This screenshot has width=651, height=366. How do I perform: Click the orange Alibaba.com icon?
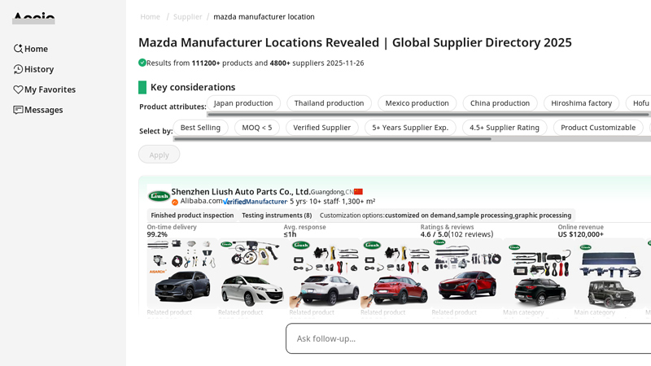tap(175, 202)
